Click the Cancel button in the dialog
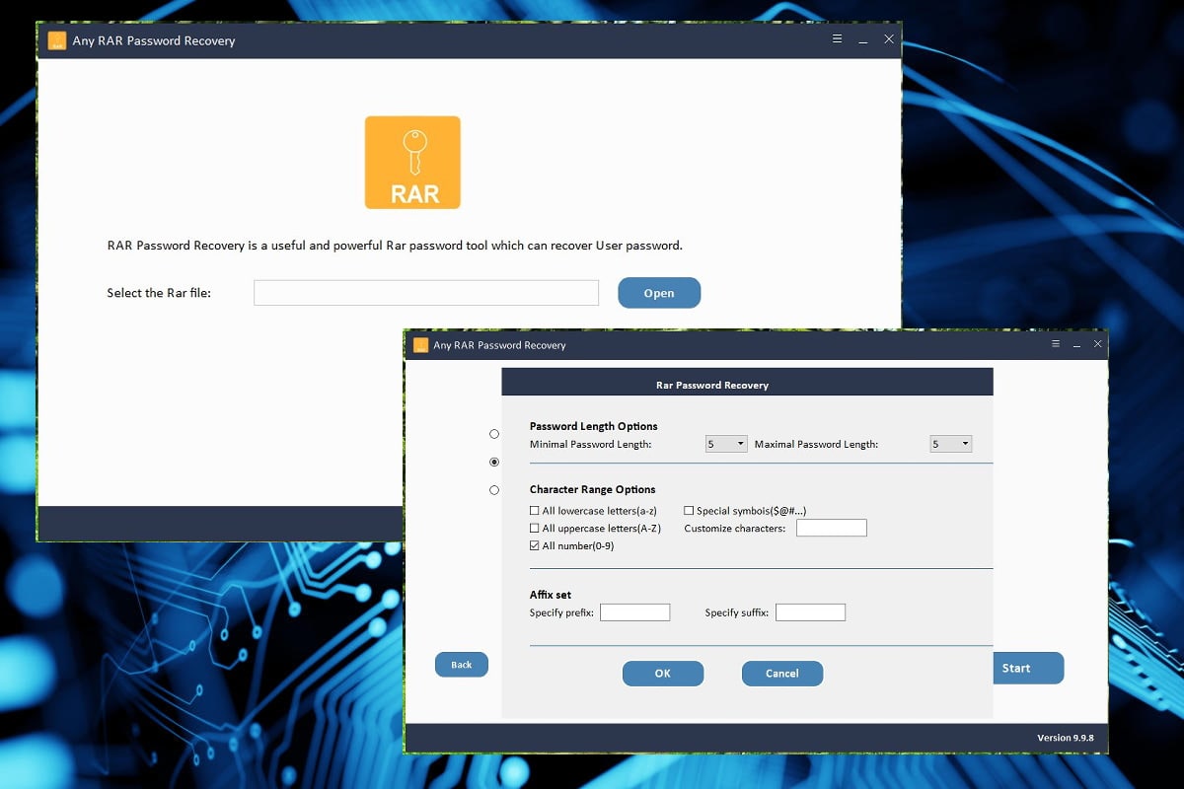This screenshot has width=1184, height=789. click(x=782, y=674)
